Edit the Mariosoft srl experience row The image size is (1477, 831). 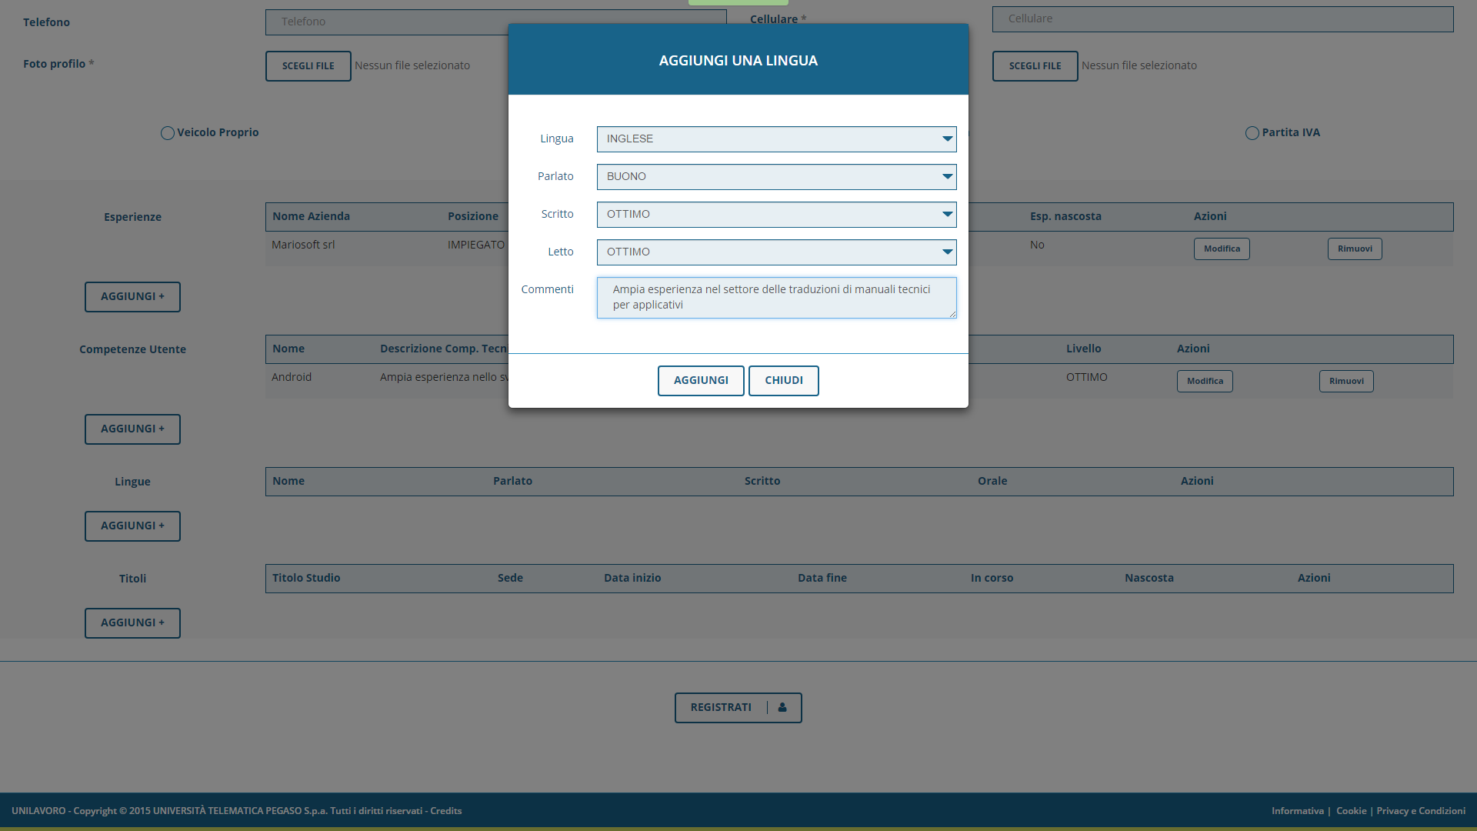pos(1222,249)
